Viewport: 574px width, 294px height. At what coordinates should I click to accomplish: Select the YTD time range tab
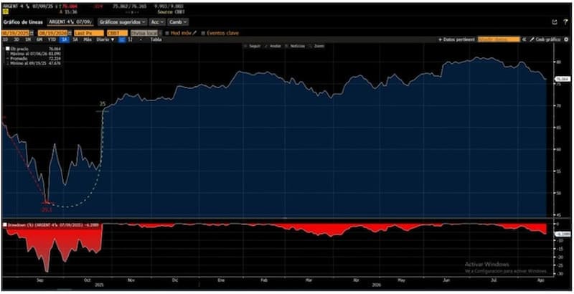[x=52, y=39]
